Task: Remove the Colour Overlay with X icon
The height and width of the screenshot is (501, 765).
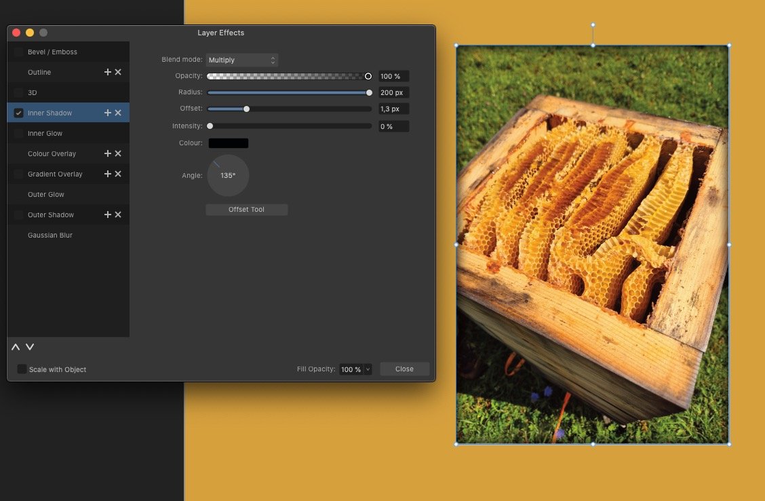Action: point(118,153)
